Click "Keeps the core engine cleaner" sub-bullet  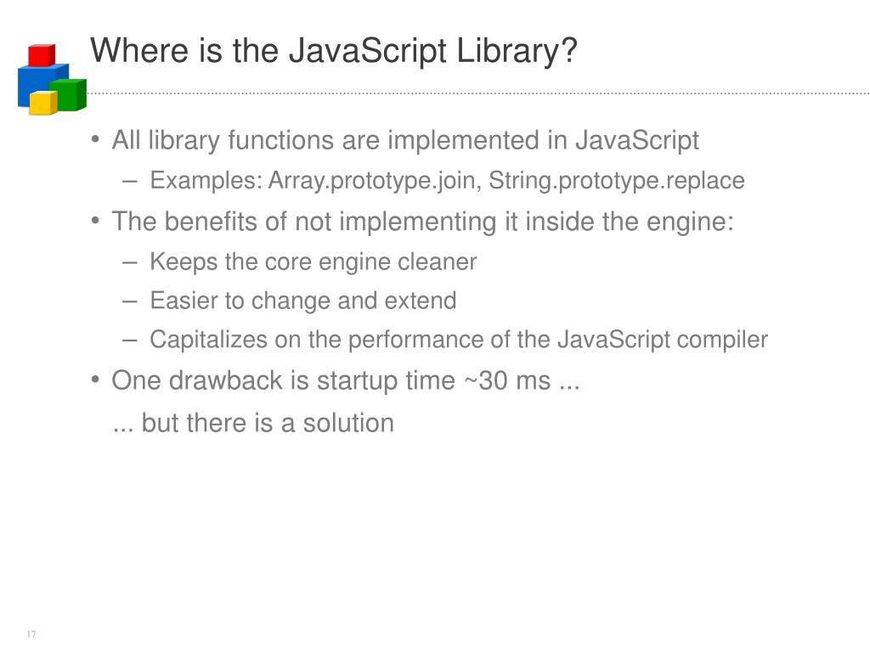(x=313, y=261)
